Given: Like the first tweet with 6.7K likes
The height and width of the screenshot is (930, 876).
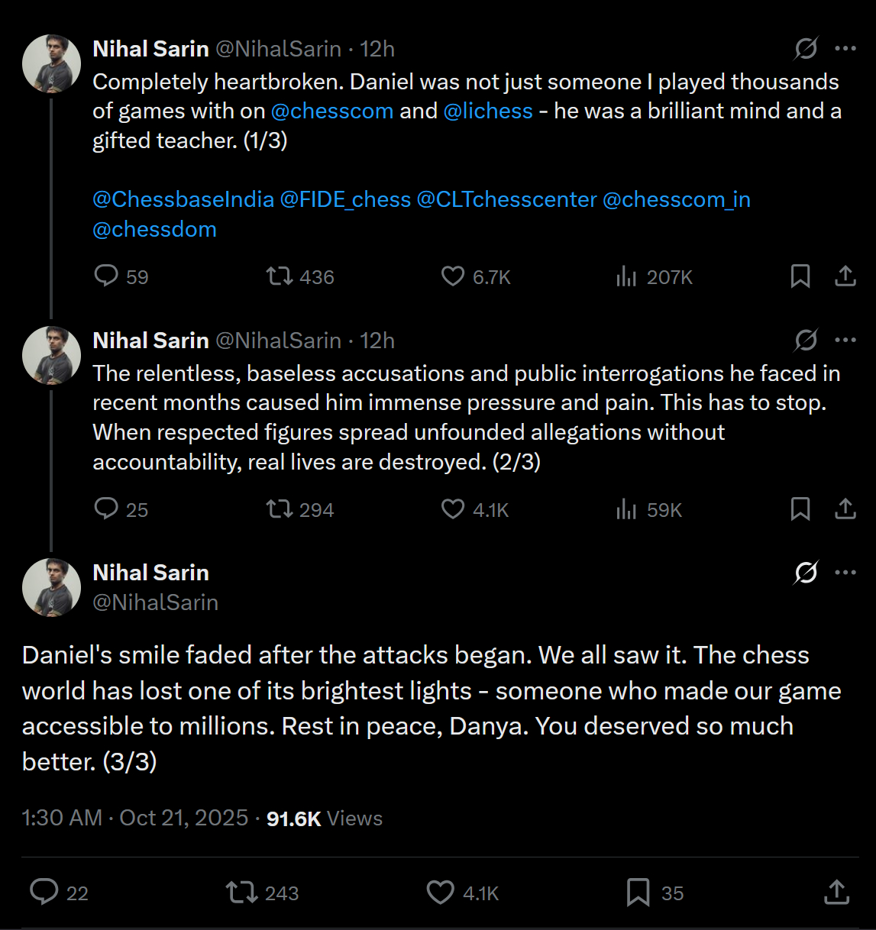Looking at the screenshot, I should click(x=453, y=276).
